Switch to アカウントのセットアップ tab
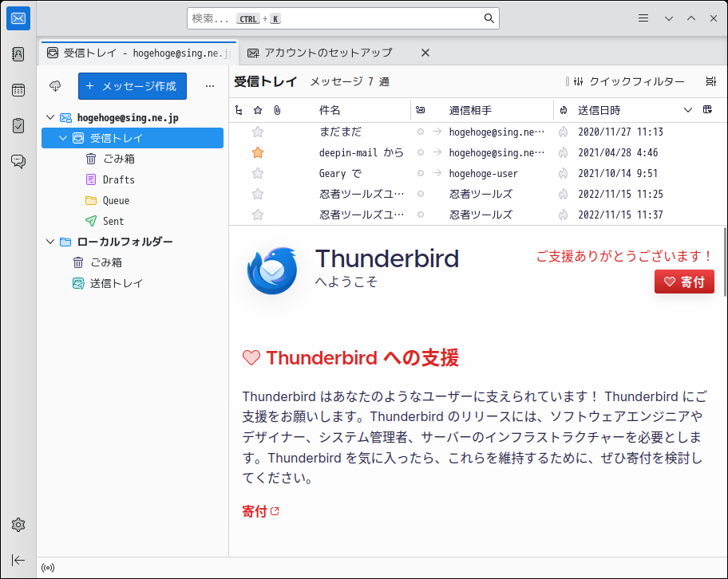This screenshot has width=728, height=579. pos(328,53)
